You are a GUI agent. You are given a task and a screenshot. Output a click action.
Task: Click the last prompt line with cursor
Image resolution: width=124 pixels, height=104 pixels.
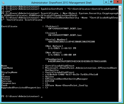tap(22, 96)
